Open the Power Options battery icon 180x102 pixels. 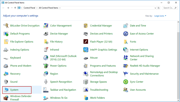[46, 66]
